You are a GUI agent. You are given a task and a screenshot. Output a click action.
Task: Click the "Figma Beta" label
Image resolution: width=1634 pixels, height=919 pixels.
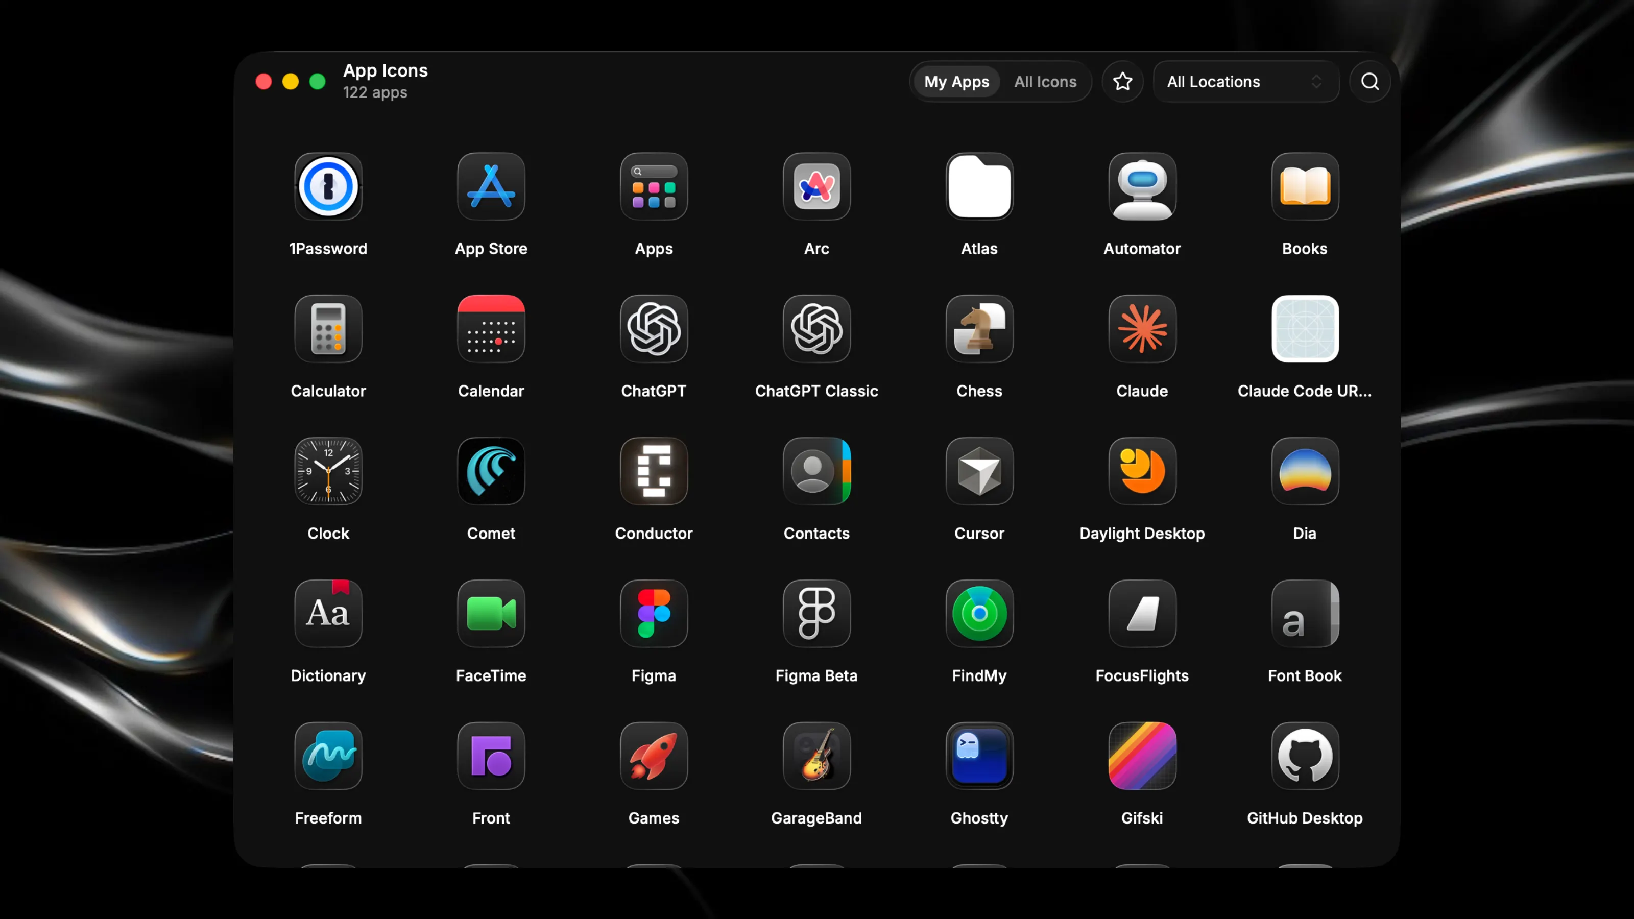[816, 675]
